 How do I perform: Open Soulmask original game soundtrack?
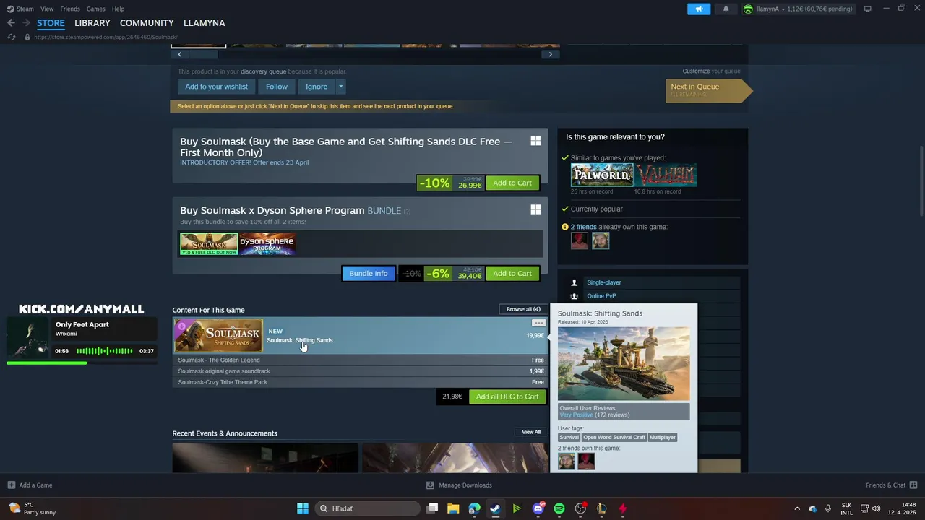(x=360, y=371)
